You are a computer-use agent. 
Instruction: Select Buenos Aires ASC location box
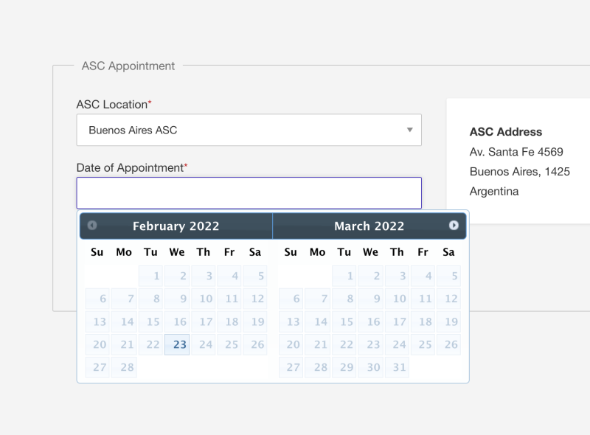pyautogui.click(x=249, y=130)
